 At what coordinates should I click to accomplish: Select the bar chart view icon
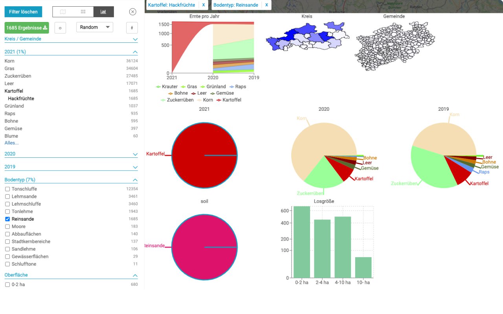pyautogui.click(x=104, y=12)
